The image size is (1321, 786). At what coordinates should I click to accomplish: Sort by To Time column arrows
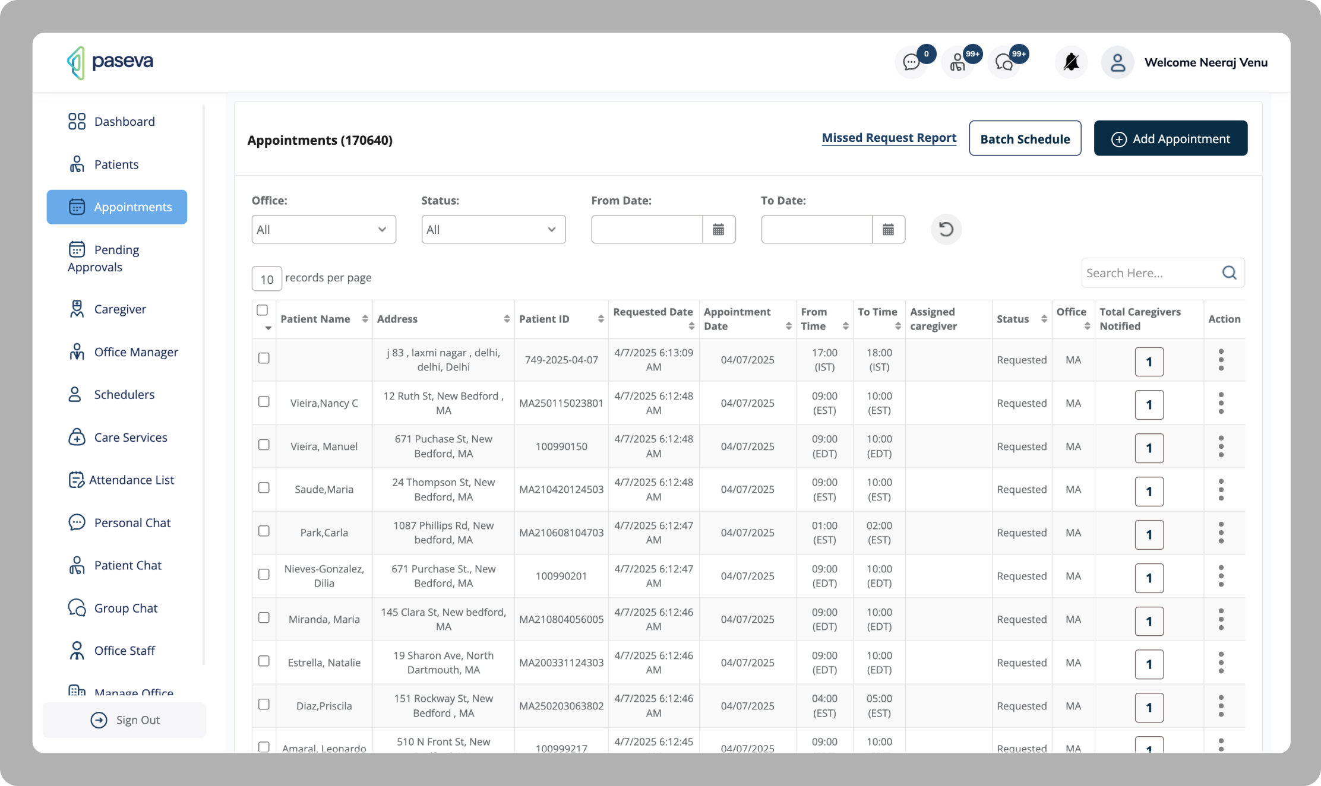897,327
